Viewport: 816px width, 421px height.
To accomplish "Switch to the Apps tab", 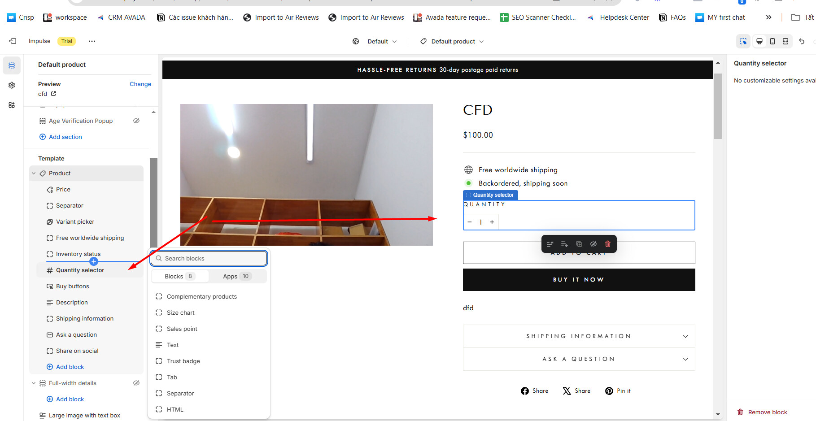I will click(237, 276).
